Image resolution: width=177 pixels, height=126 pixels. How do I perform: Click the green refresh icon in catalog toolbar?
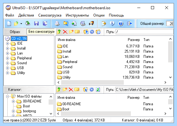pos(98,90)
